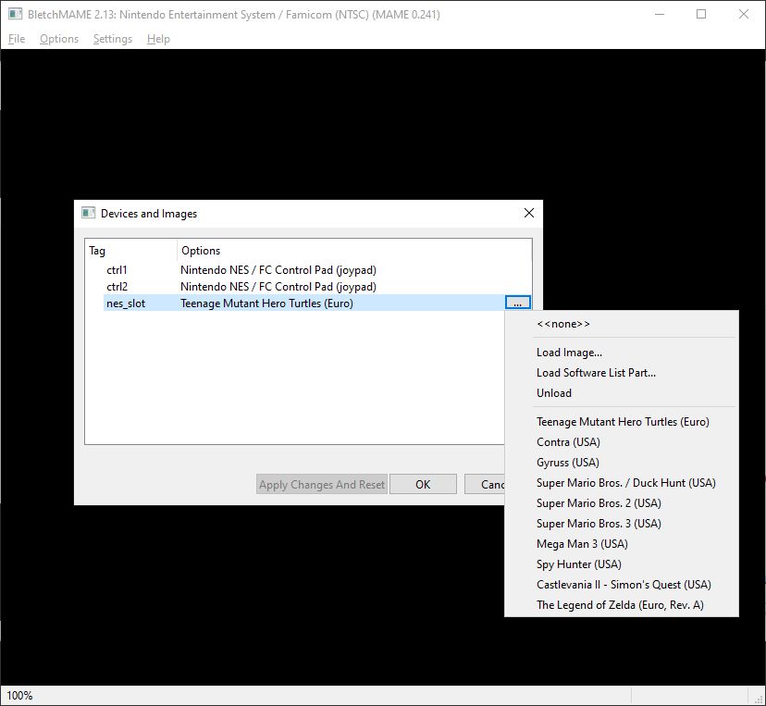Load Contra (USA) from recent list
The height and width of the screenshot is (706, 766).
click(622, 442)
